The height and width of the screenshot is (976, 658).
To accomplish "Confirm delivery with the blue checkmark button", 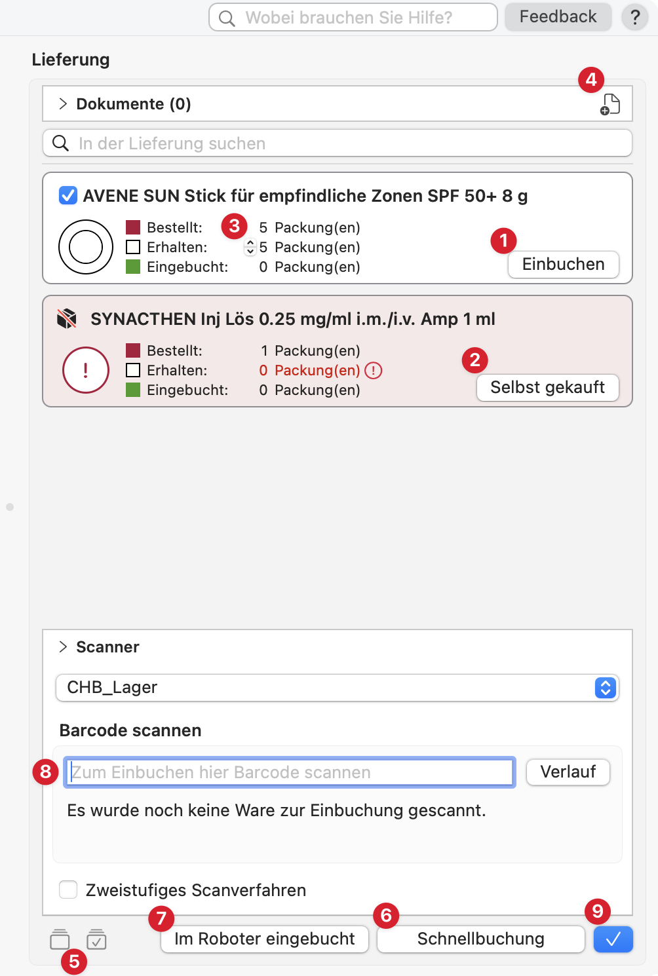I will coord(613,939).
